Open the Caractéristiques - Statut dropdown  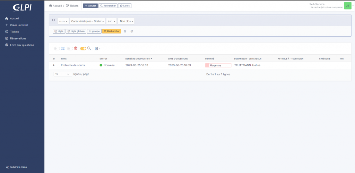point(87,21)
